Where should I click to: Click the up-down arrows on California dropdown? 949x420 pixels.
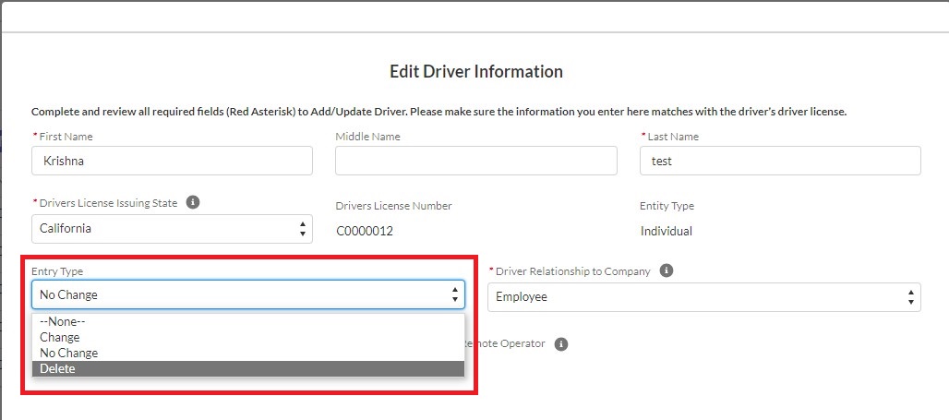point(303,229)
